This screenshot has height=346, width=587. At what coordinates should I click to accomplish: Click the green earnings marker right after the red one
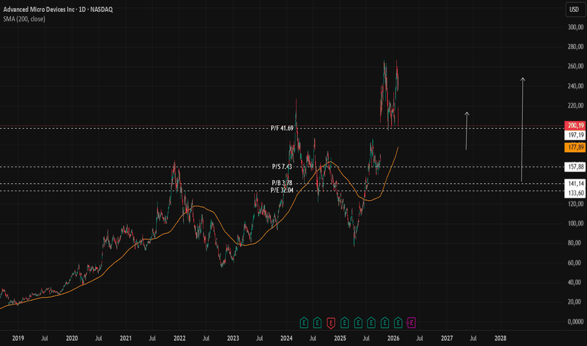345,323
